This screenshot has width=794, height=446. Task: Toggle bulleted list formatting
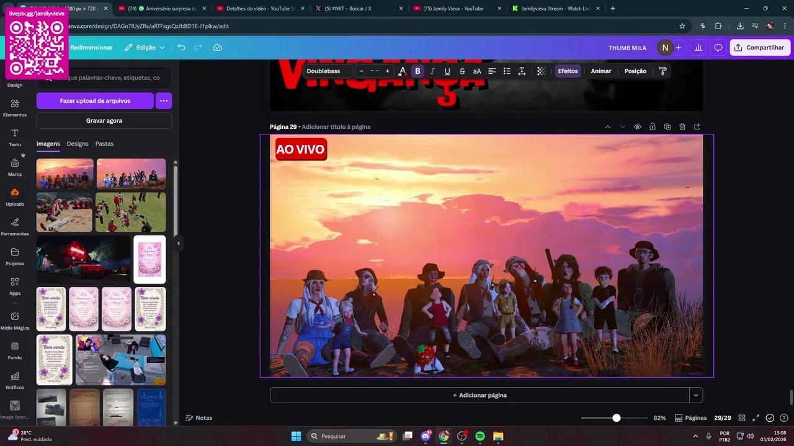[x=507, y=71]
